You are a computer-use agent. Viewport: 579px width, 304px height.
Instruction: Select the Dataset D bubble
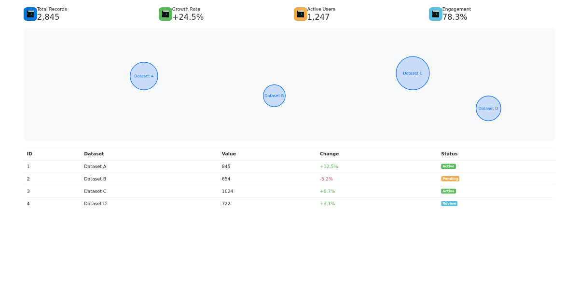pos(488,108)
